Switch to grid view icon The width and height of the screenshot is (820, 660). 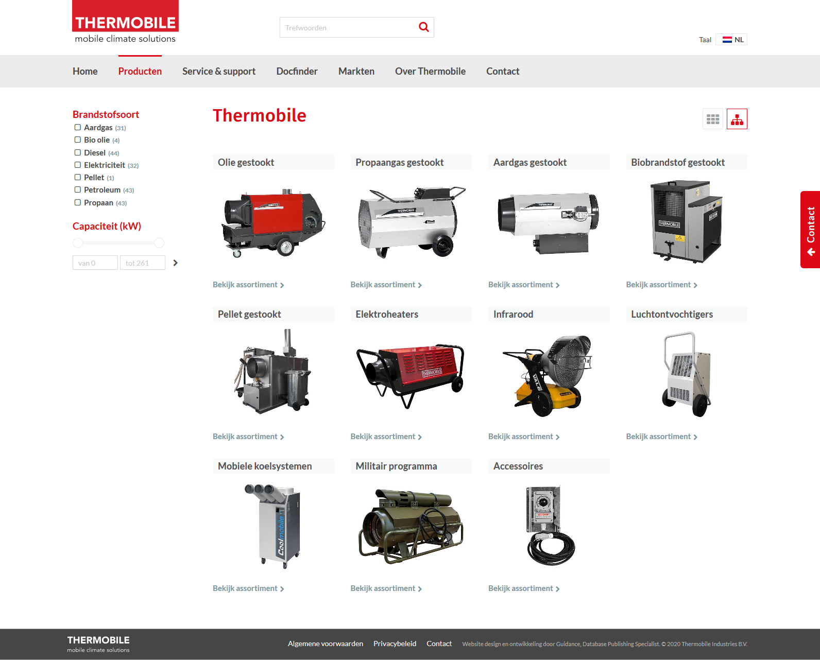[x=713, y=119]
